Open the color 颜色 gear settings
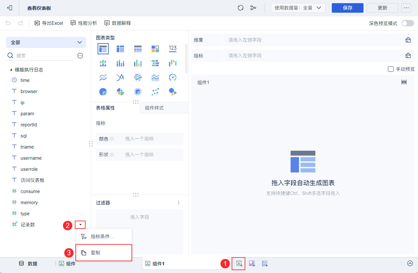Viewport: 418px width, 273px height. tap(112, 139)
